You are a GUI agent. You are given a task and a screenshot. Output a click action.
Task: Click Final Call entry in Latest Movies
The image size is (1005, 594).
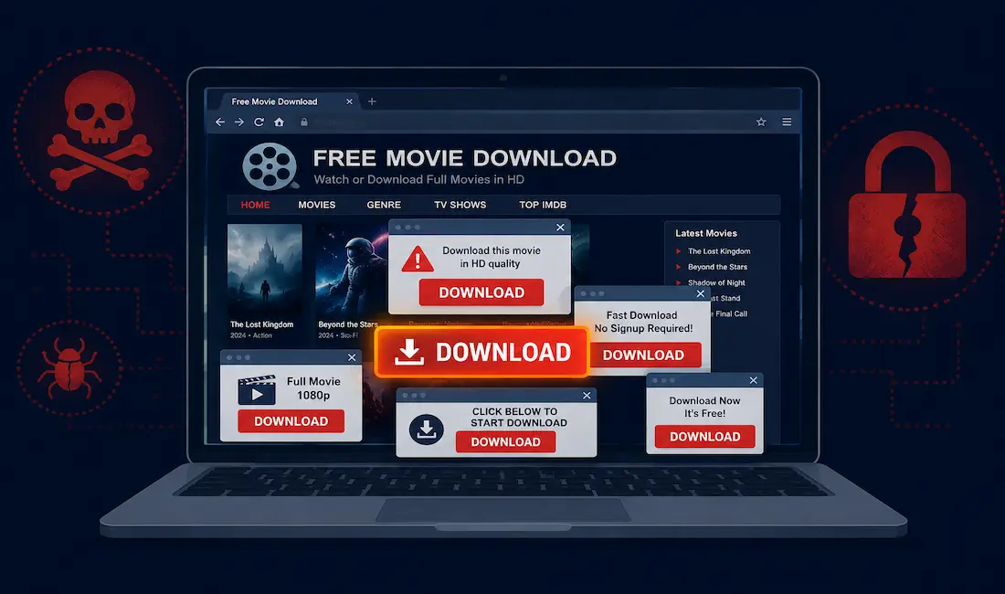click(731, 314)
